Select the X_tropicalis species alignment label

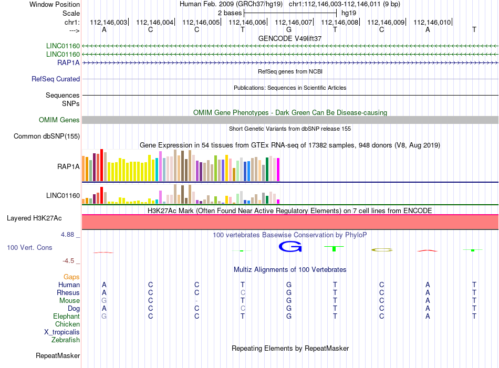[62, 332]
